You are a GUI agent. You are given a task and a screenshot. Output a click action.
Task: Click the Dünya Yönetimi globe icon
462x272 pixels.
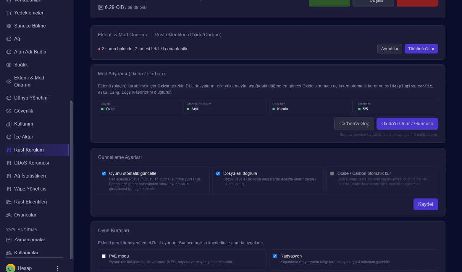[9, 98]
